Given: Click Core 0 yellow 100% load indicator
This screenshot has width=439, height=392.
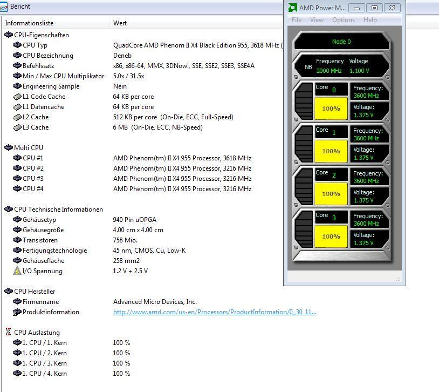Looking at the screenshot, I should (331, 109).
